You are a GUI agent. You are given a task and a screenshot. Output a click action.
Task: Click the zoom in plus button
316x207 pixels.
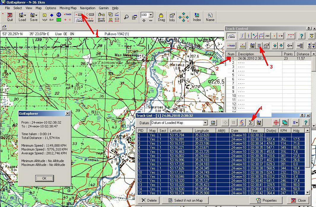144,20
